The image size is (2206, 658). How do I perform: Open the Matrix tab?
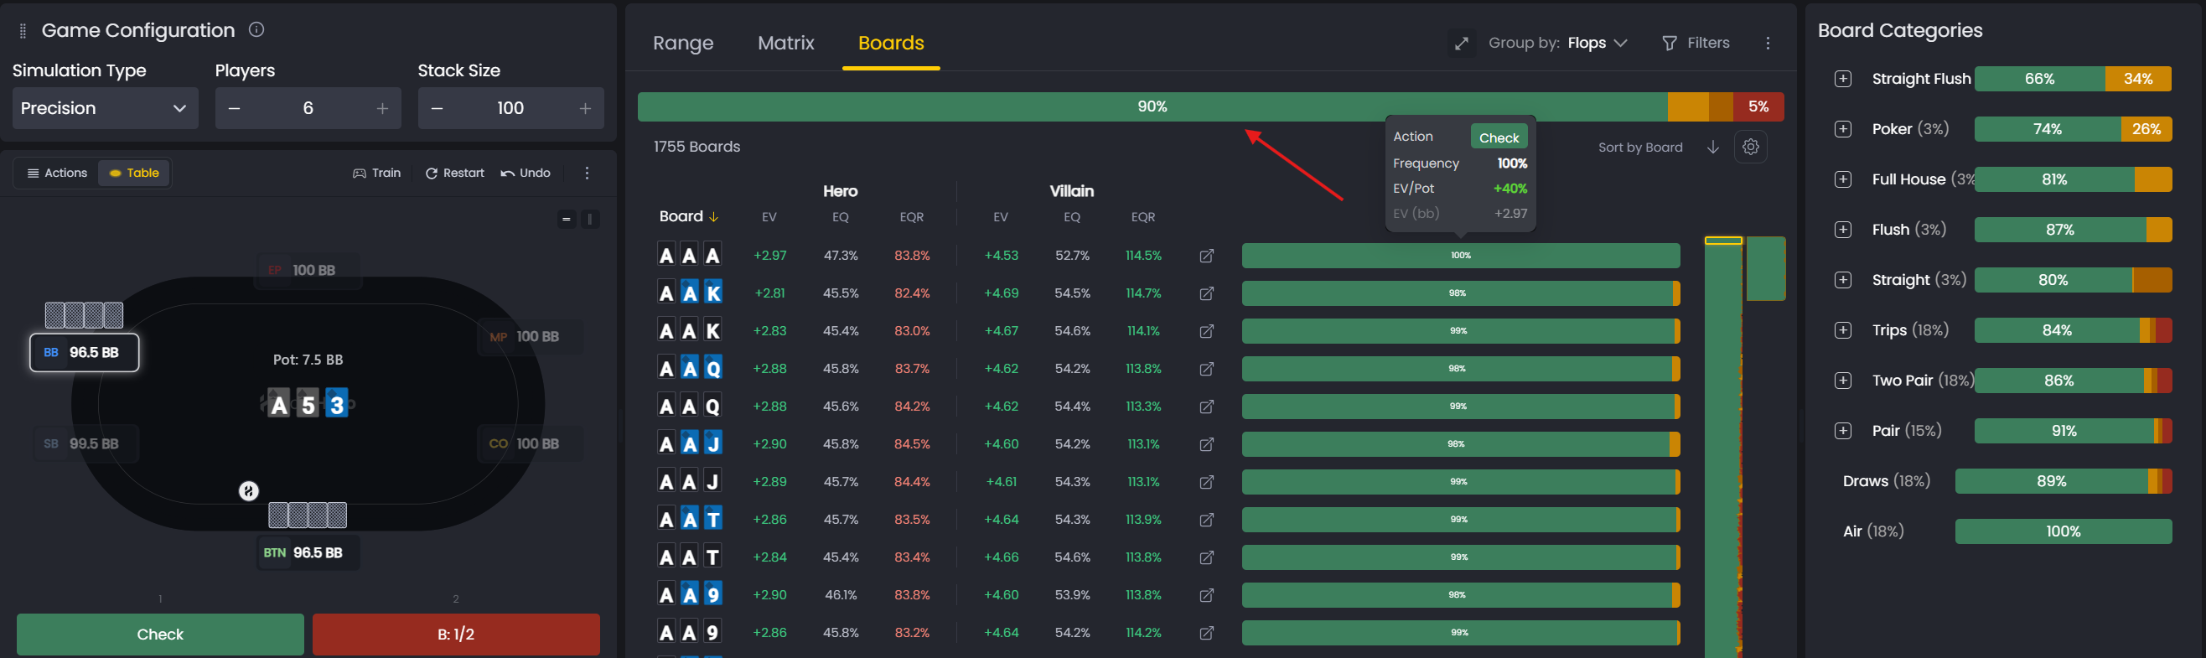[x=785, y=43]
